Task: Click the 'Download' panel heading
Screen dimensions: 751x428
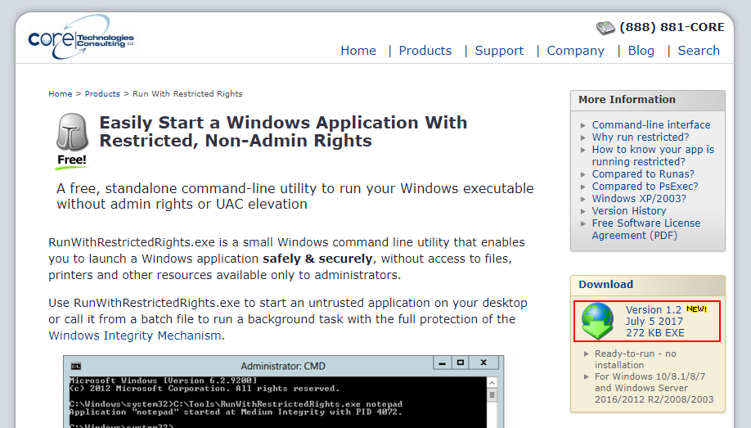Action: (606, 285)
